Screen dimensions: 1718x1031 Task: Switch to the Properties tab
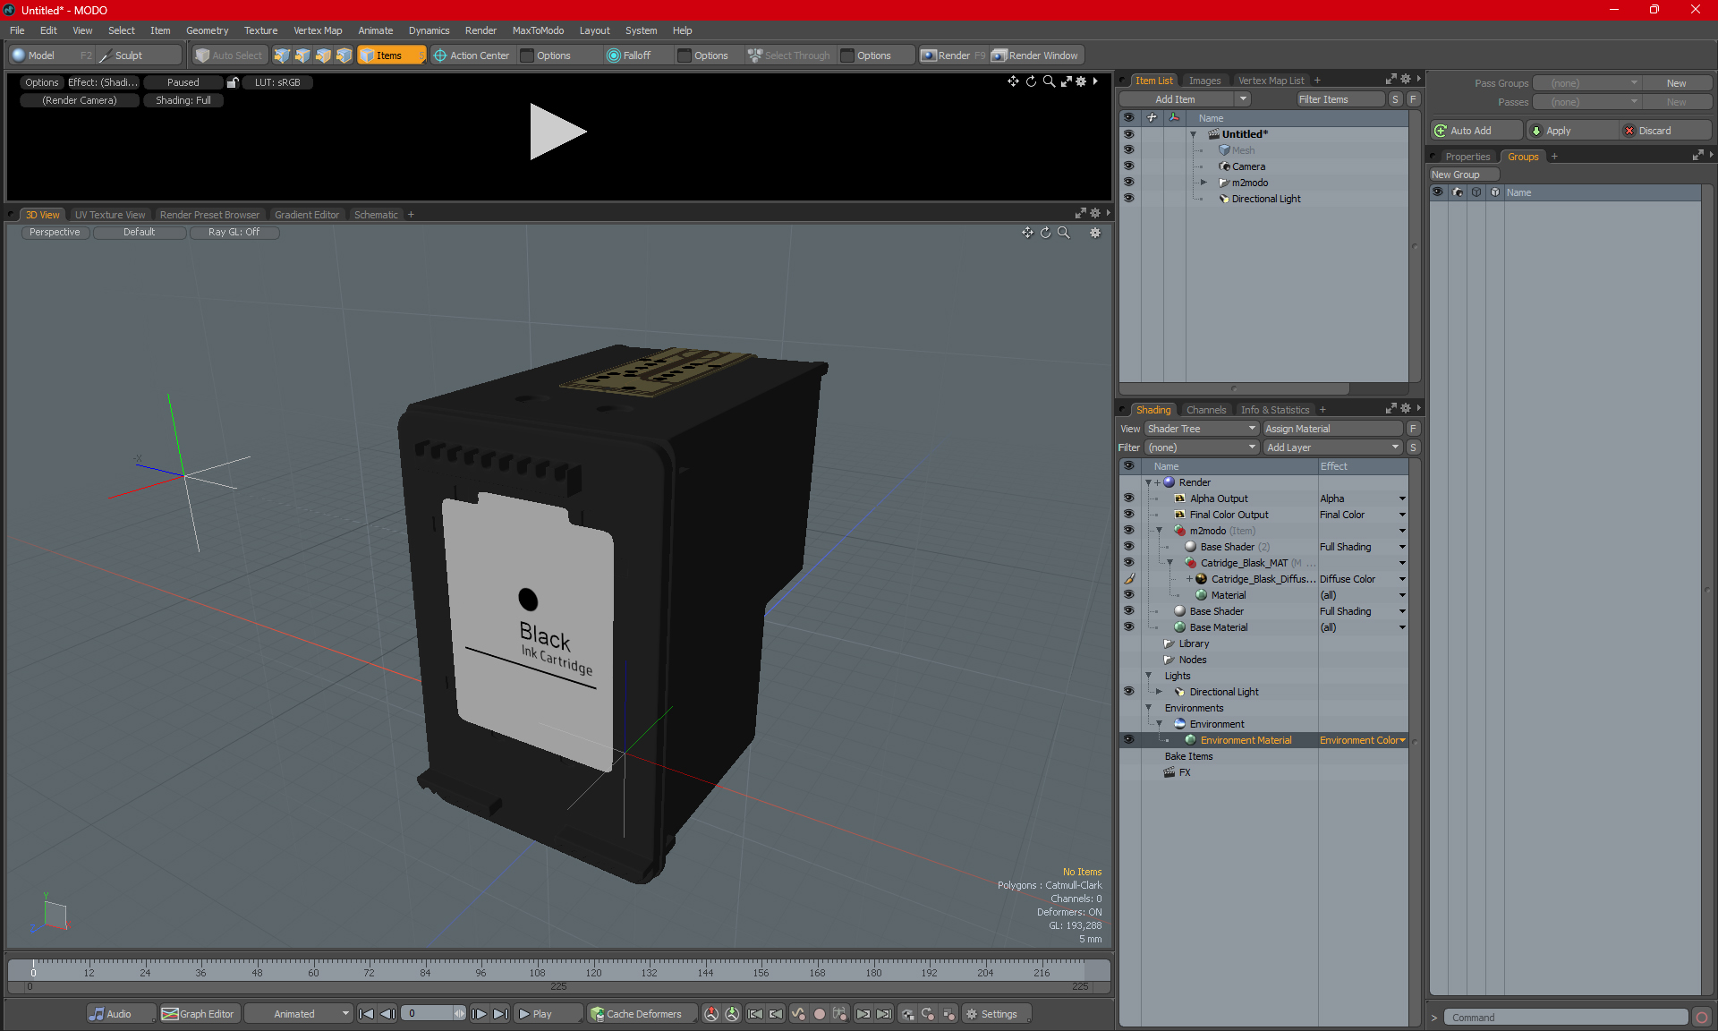click(x=1467, y=157)
